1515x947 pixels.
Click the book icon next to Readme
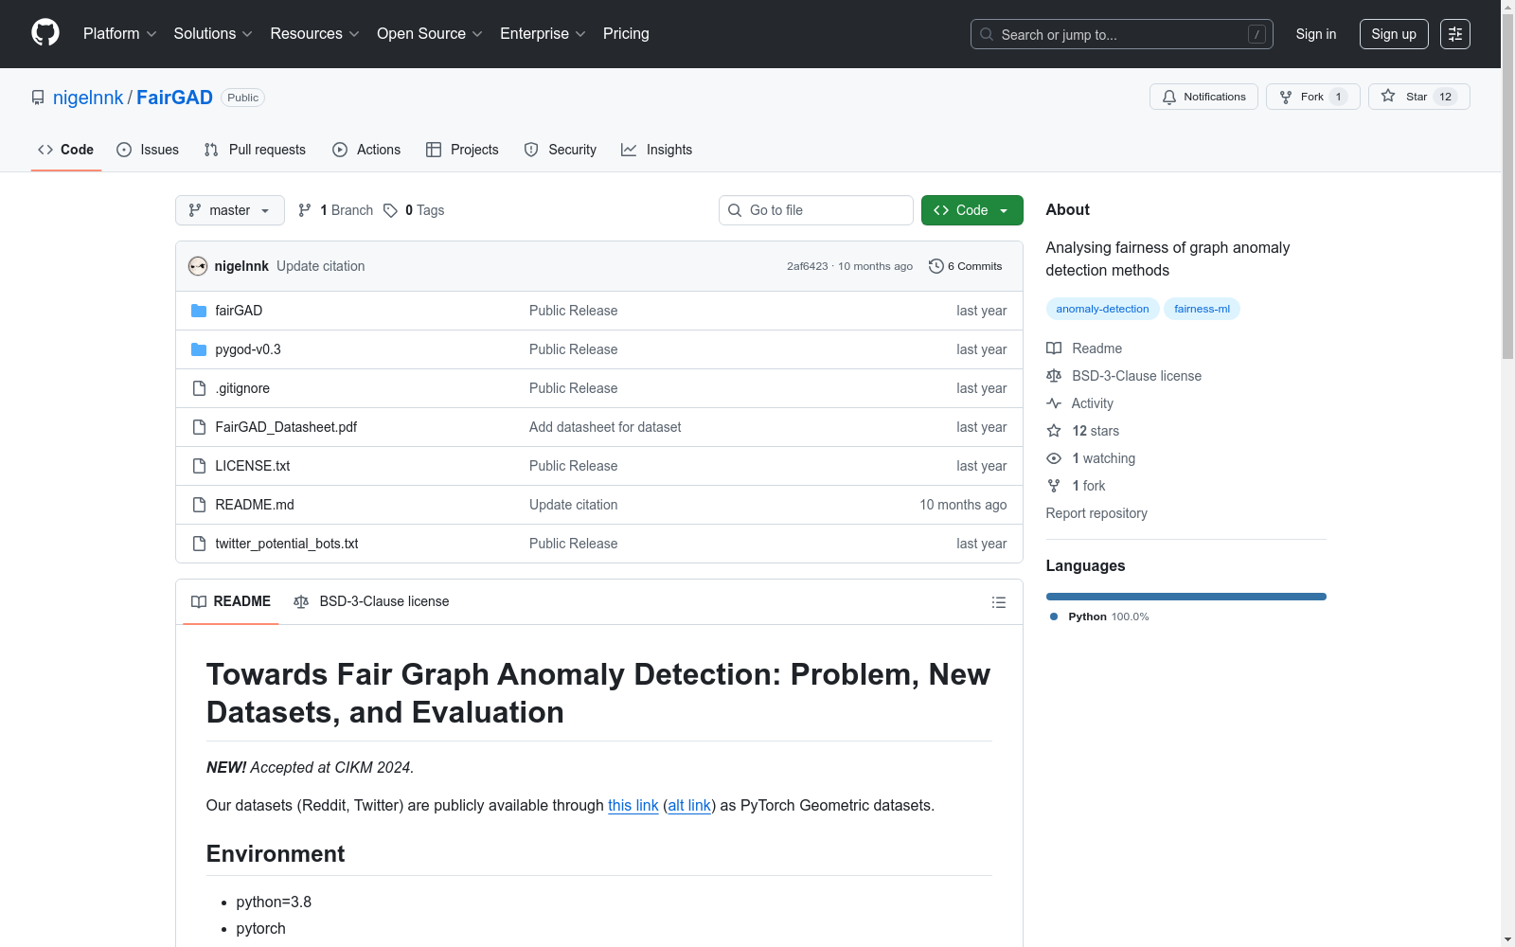(x=1054, y=348)
